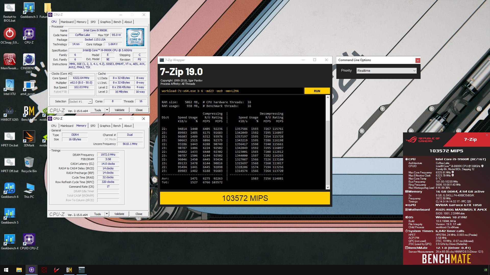Switch to CPU tab in bottom CPU-Z

[54, 126]
